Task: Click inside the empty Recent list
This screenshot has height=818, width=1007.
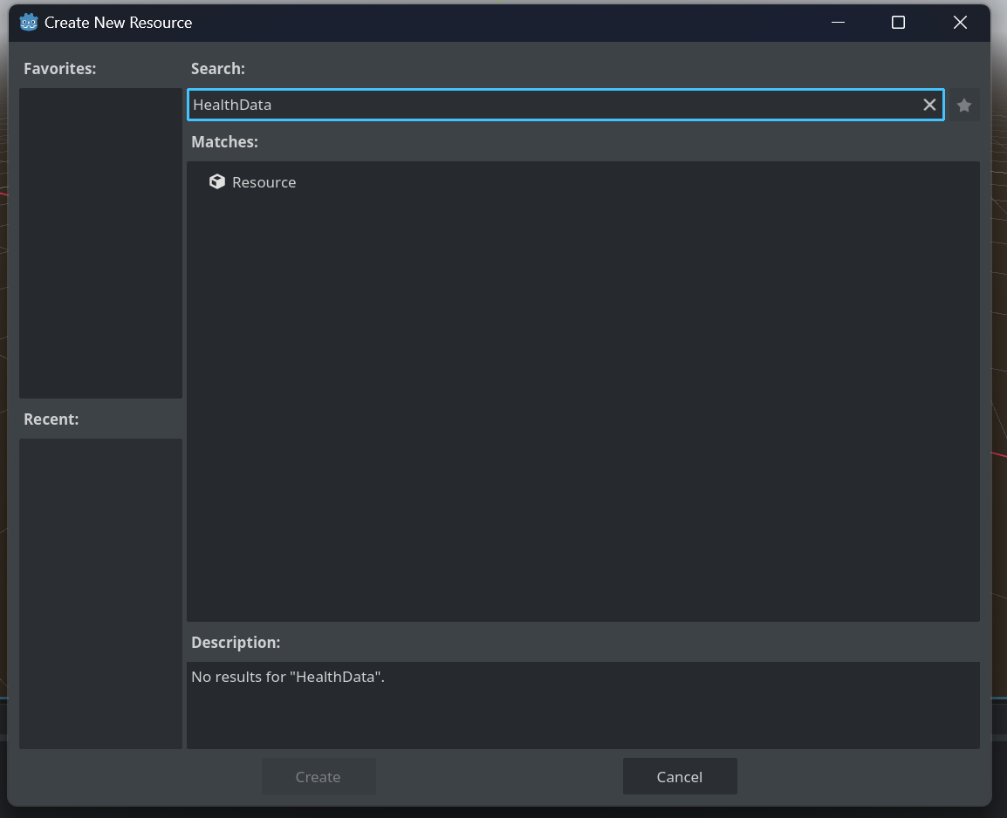Action: (101, 594)
